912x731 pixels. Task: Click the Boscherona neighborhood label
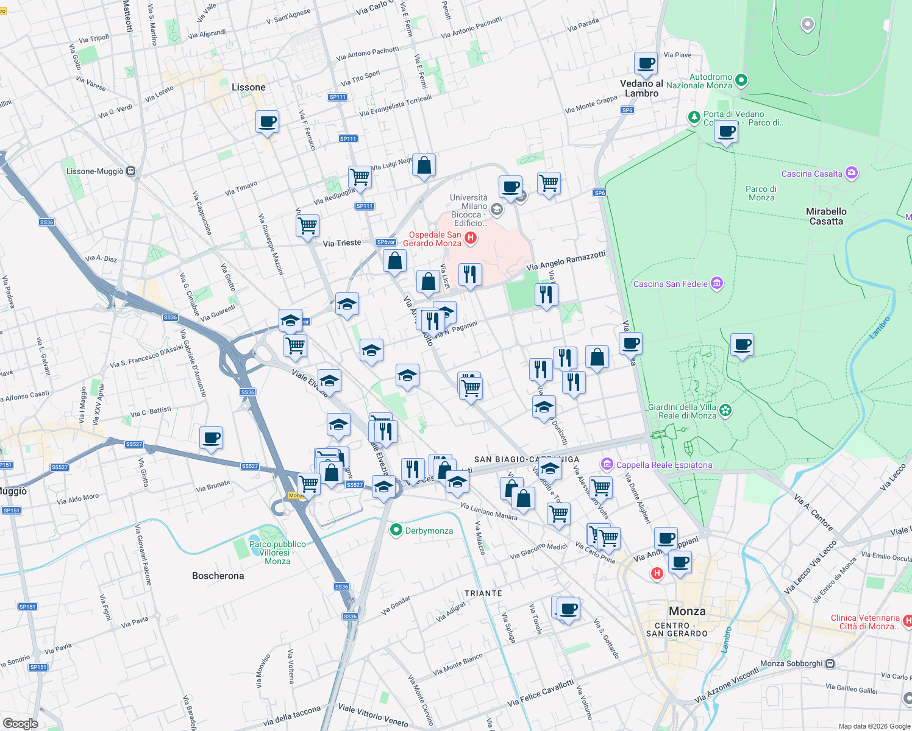pos(218,576)
